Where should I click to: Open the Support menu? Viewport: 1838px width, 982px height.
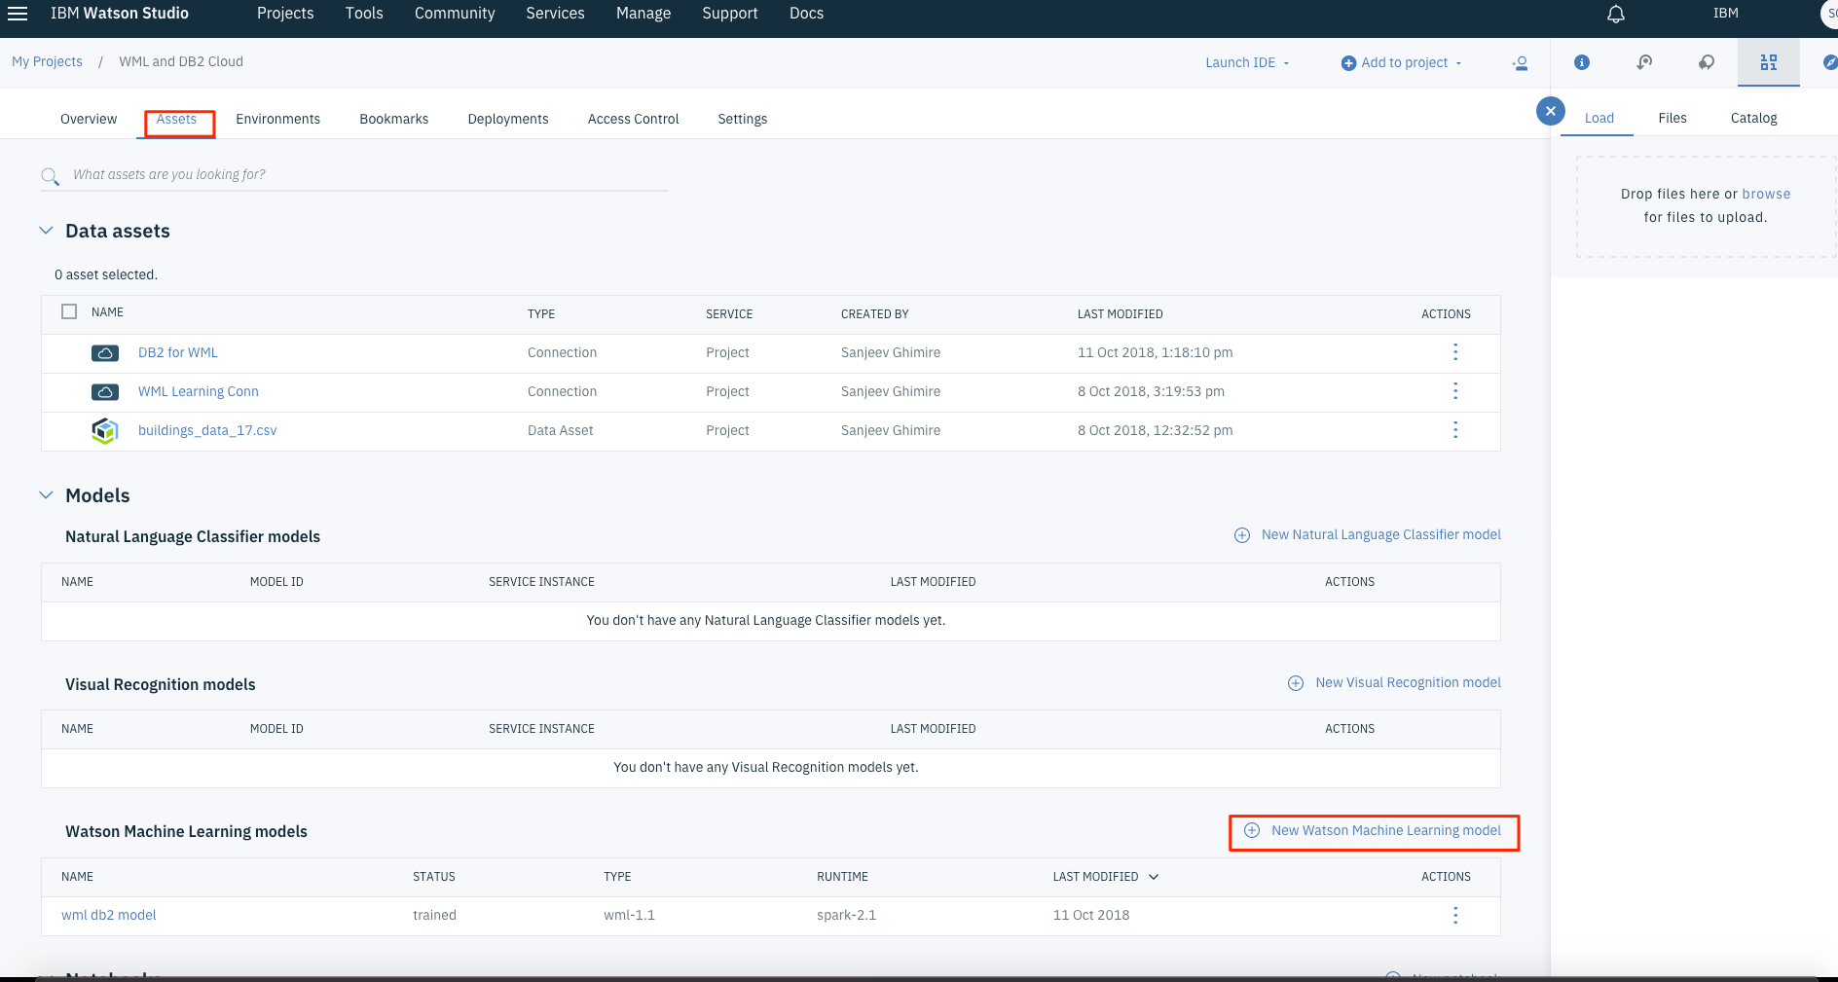coord(729,14)
